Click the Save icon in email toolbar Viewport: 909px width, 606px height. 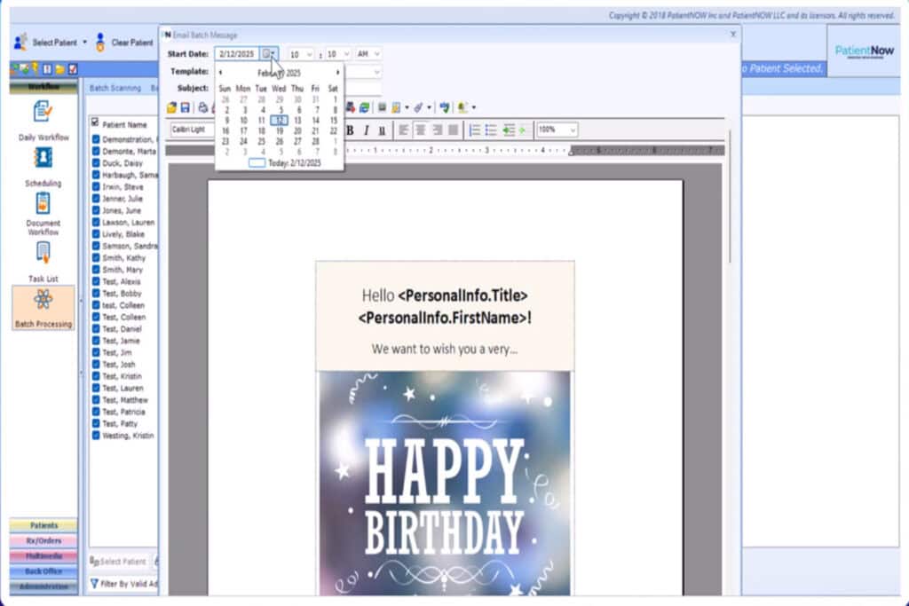point(185,107)
